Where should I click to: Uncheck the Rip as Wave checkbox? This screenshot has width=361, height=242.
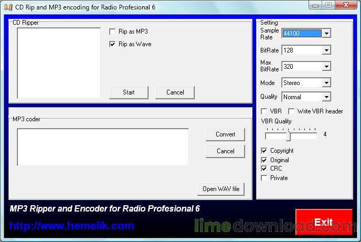[x=112, y=44]
